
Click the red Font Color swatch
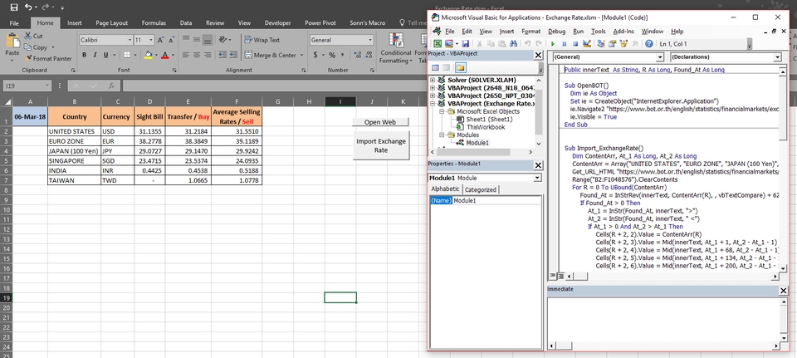165,55
